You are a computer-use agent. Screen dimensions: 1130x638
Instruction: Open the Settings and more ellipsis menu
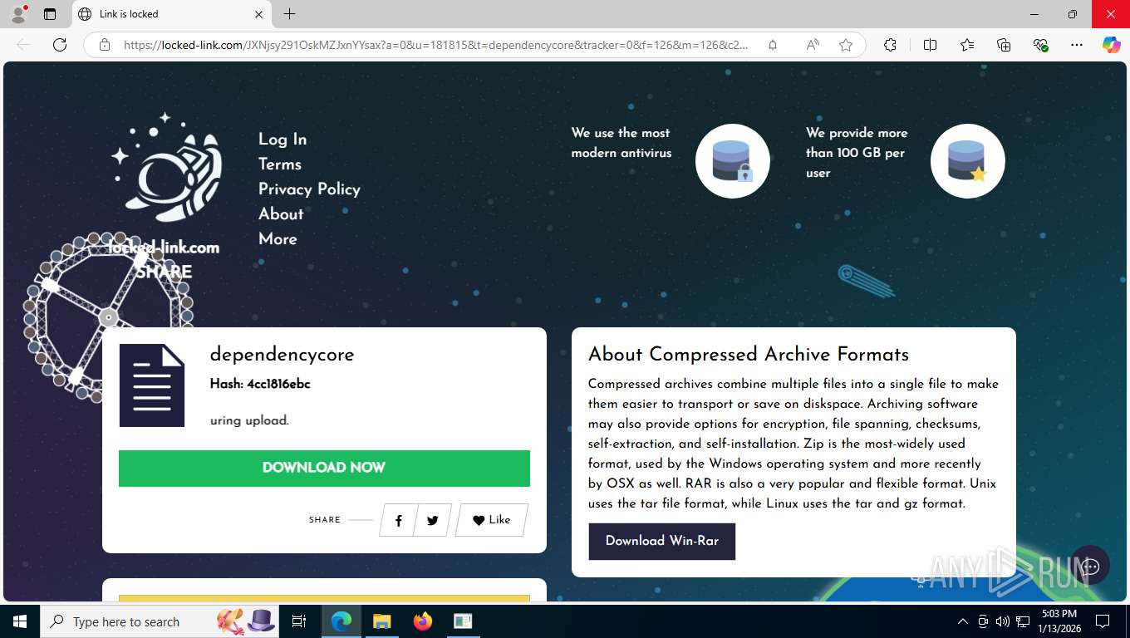click(x=1077, y=45)
